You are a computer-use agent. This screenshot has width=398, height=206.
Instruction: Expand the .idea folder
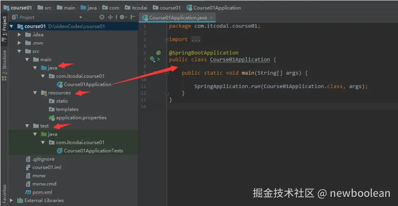19,35
